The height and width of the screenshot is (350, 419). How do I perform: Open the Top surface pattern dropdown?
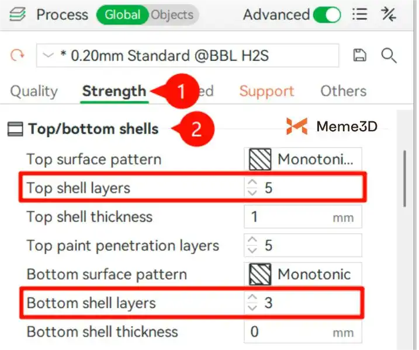(x=302, y=159)
